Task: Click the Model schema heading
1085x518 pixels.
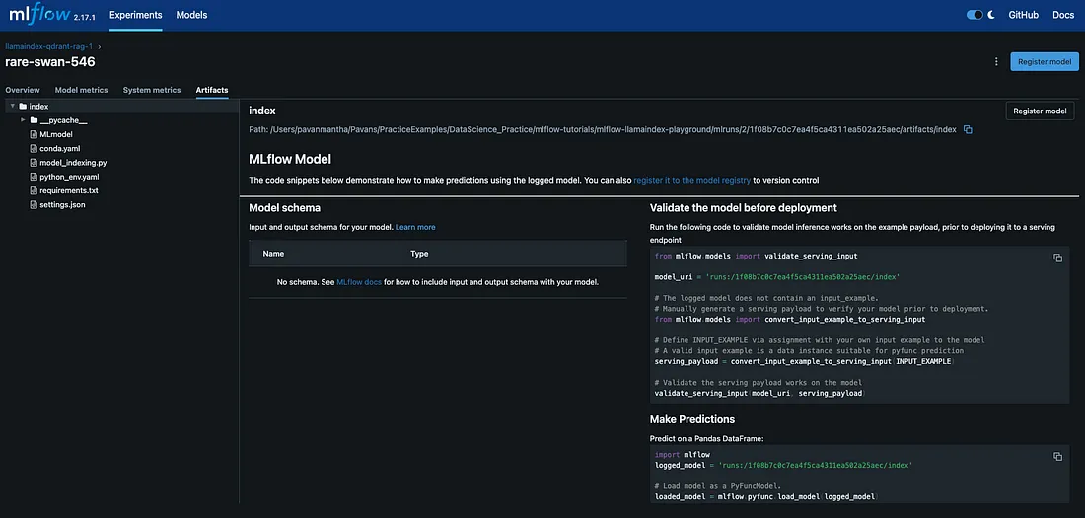Action: (284, 208)
